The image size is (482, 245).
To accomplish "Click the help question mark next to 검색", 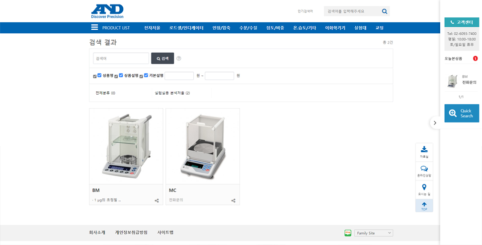I will point(179,58).
